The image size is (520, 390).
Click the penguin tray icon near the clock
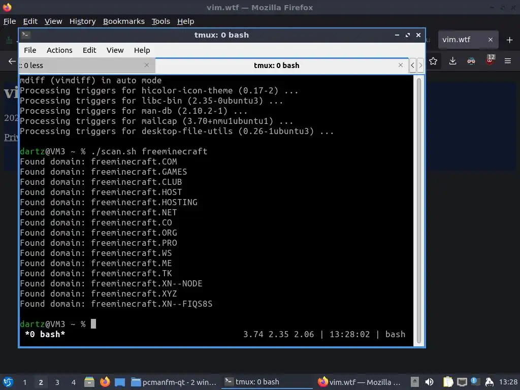[x=489, y=382]
